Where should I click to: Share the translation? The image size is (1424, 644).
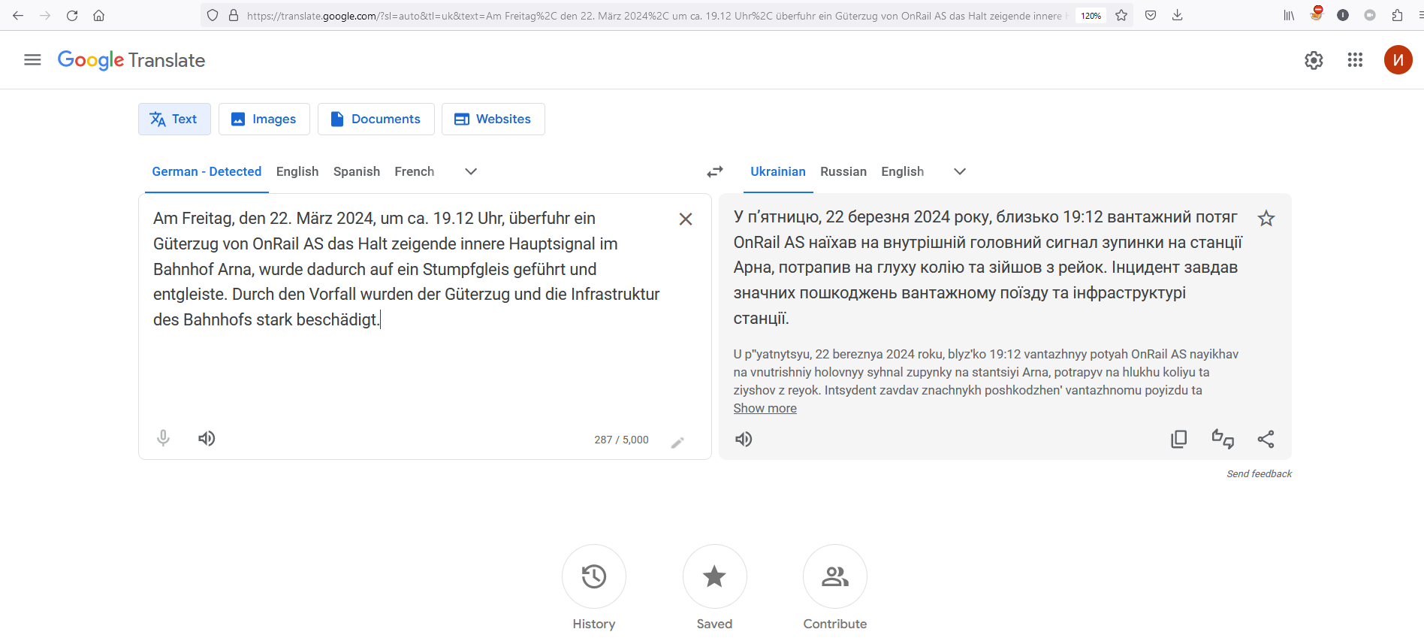pyautogui.click(x=1266, y=439)
